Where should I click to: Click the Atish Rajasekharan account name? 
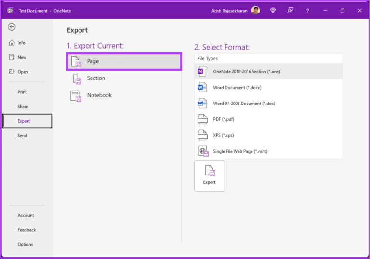point(229,11)
